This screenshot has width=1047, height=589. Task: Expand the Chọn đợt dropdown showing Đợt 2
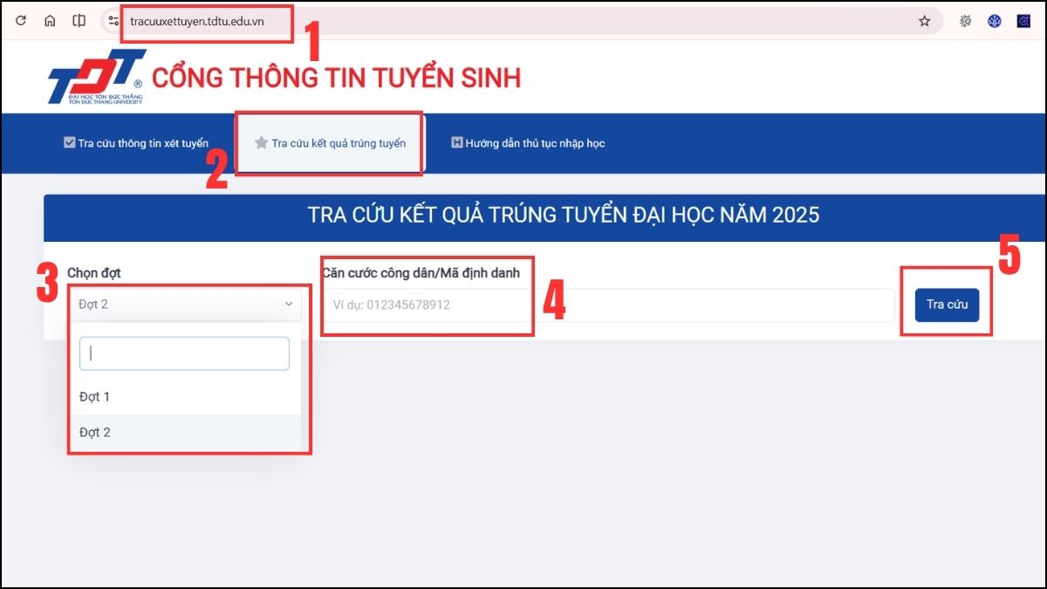pyautogui.click(x=184, y=305)
